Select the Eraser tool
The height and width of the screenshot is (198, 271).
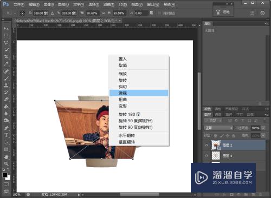tap(6, 100)
